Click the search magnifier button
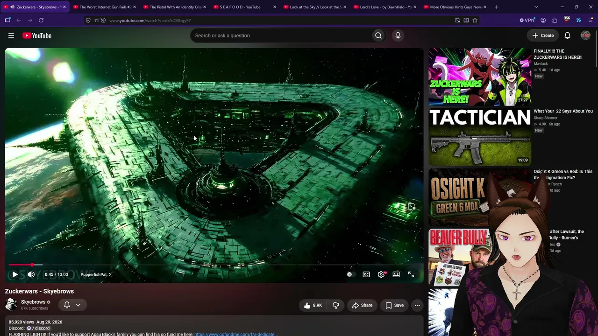The height and width of the screenshot is (336, 598). (x=378, y=35)
